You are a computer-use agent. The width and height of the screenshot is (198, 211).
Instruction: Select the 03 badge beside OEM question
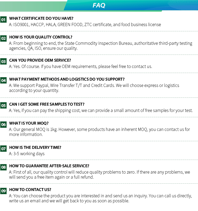click(3, 62)
